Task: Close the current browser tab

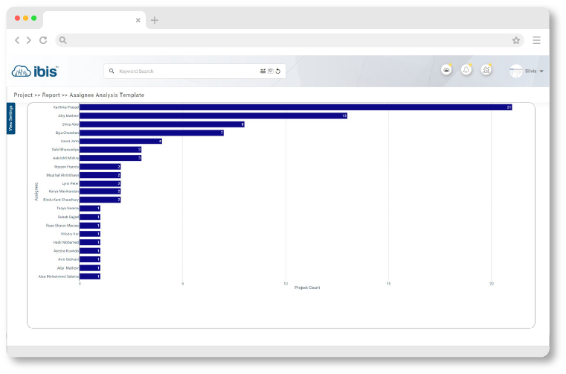Action: point(138,20)
